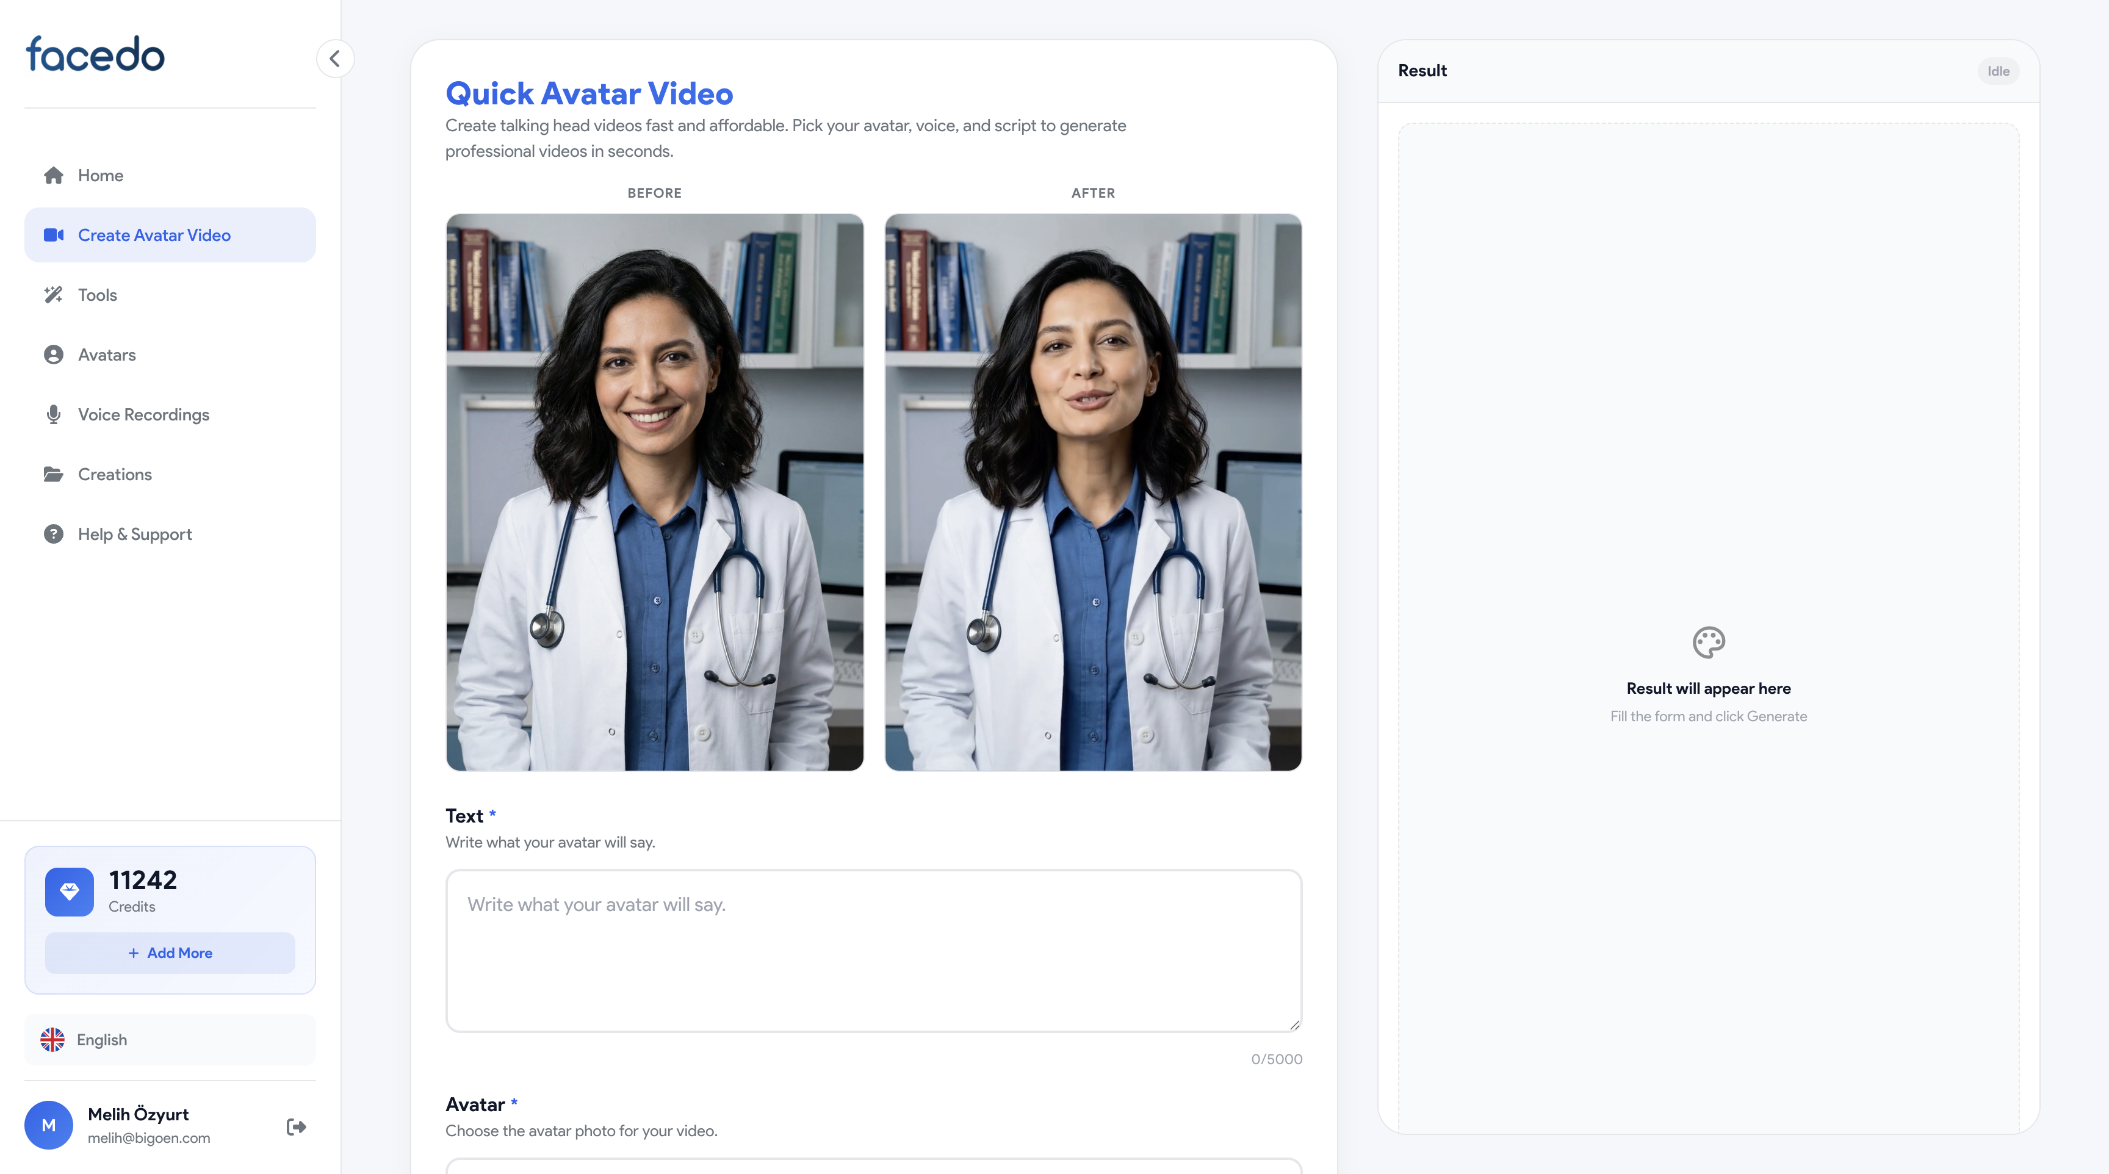Click the Tools magic wand icon
The width and height of the screenshot is (2109, 1174).
53,295
